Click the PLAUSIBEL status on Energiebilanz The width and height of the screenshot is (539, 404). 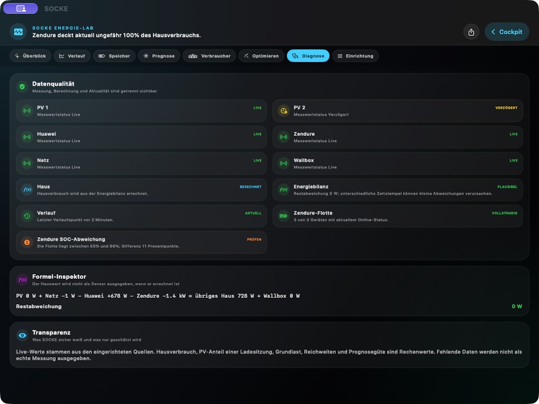[x=507, y=187]
